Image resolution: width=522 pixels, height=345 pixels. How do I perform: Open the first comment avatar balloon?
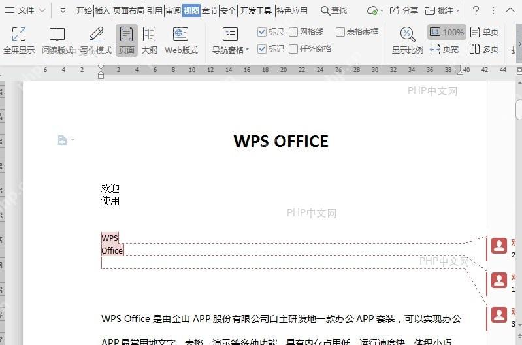(x=499, y=246)
